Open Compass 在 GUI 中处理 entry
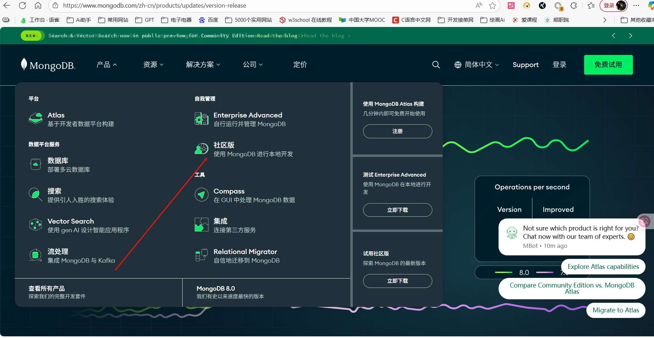 point(245,195)
